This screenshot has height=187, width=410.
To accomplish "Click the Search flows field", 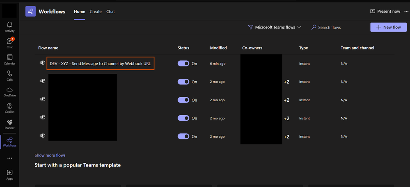I will (x=329, y=27).
